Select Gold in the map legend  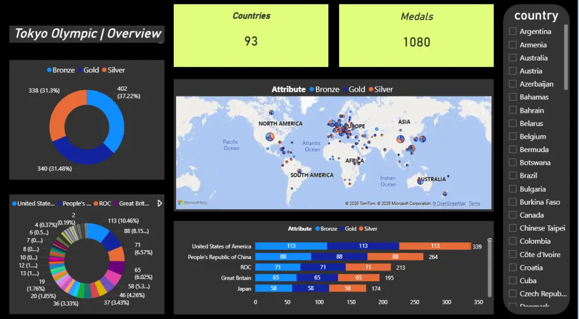(x=354, y=89)
